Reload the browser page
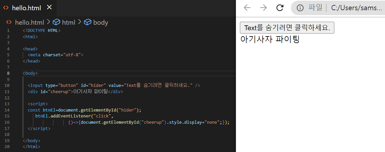This screenshot has width=385, height=152. [280, 8]
